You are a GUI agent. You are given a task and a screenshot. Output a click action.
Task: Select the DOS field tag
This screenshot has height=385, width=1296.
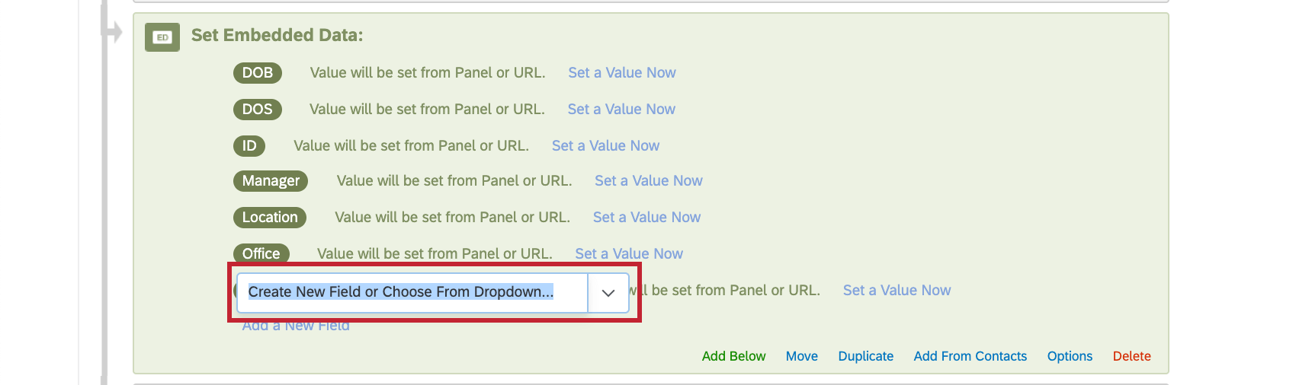pos(258,110)
